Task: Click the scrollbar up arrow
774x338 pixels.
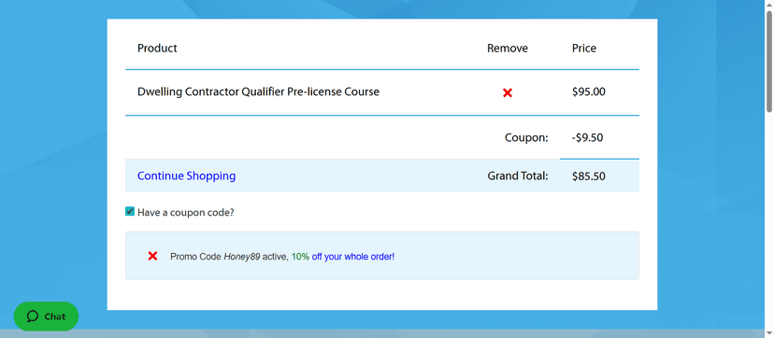Action: click(x=769, y=5)
